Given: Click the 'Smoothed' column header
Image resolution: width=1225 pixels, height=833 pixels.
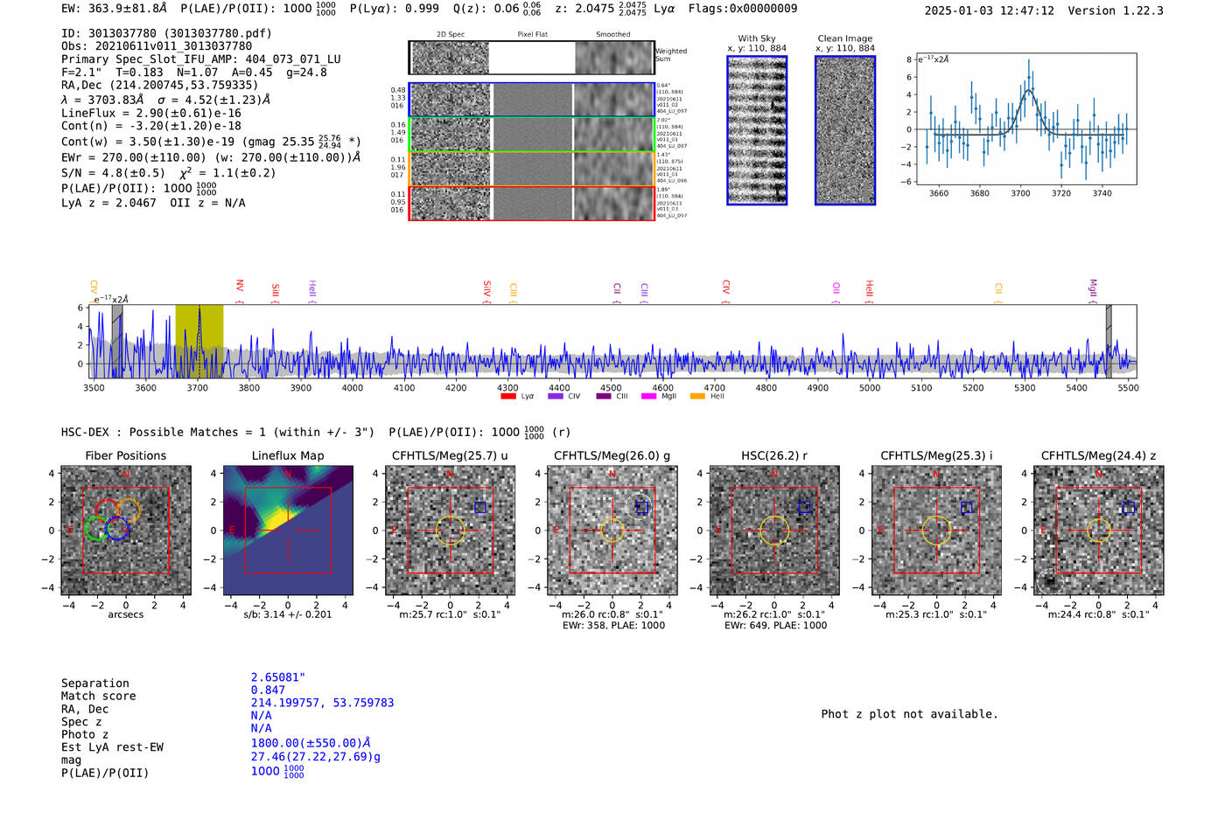Looking at the screenshot, I should tap(613, 35).
